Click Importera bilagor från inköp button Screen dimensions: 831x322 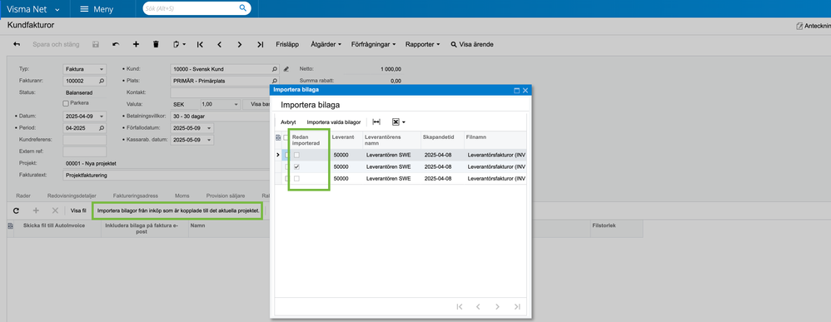pyautogui.click(x=178, y=211)
